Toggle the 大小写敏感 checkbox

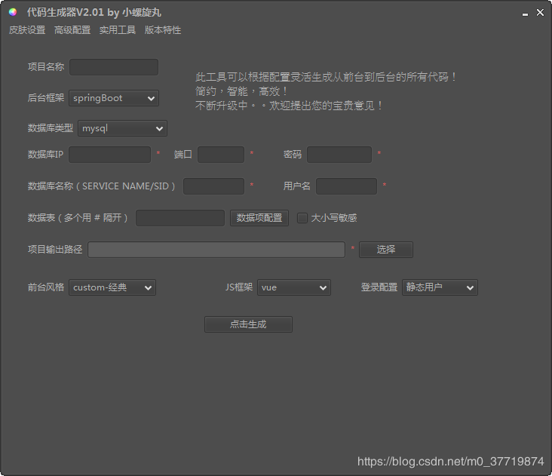tap(302, 218)
